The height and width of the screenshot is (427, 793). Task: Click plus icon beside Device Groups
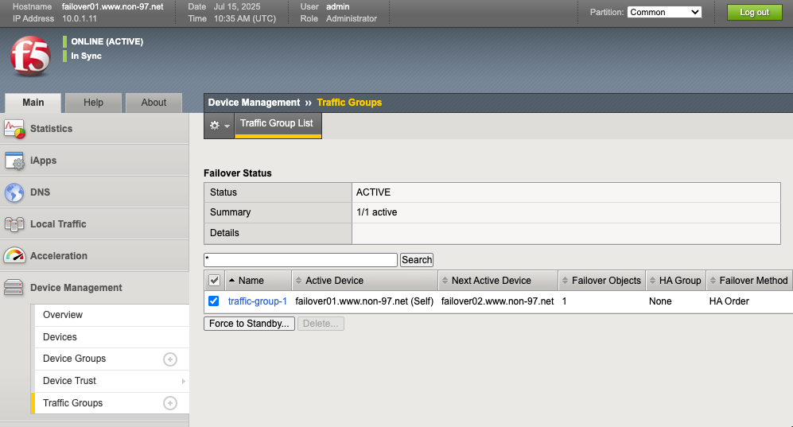170,359
